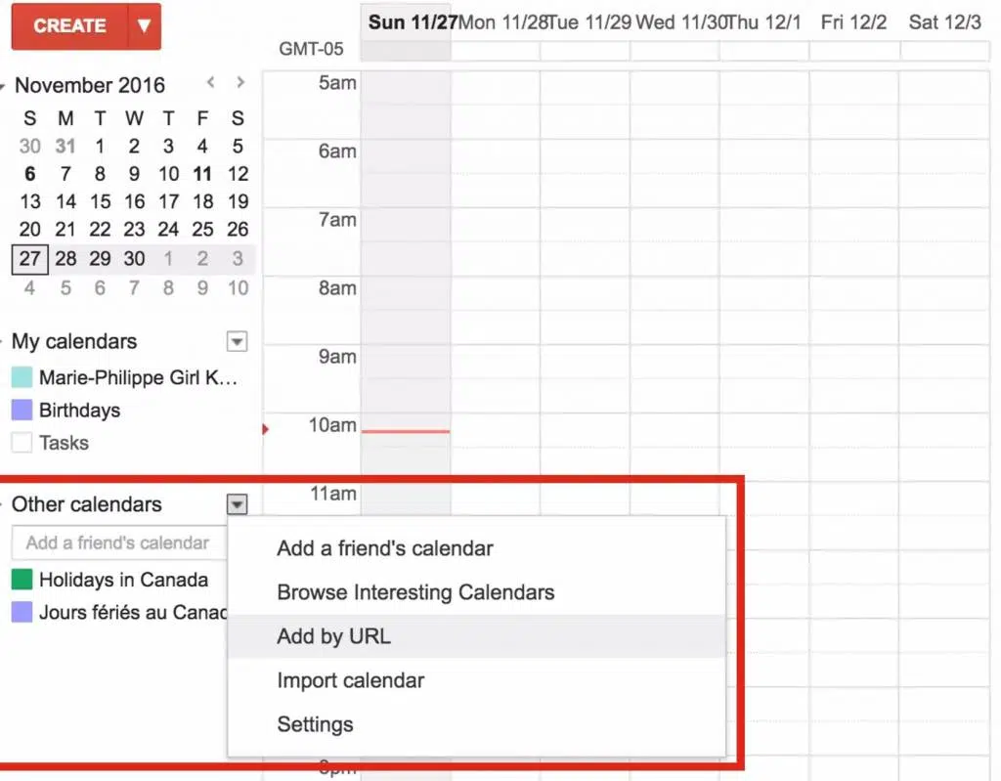Select November 24 in mini calendar
Screen dimensions: 1001x781
tap(168, 230)
